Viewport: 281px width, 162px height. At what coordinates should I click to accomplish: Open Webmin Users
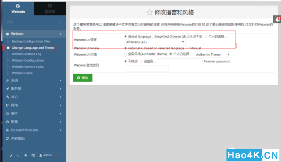[22, 73]
